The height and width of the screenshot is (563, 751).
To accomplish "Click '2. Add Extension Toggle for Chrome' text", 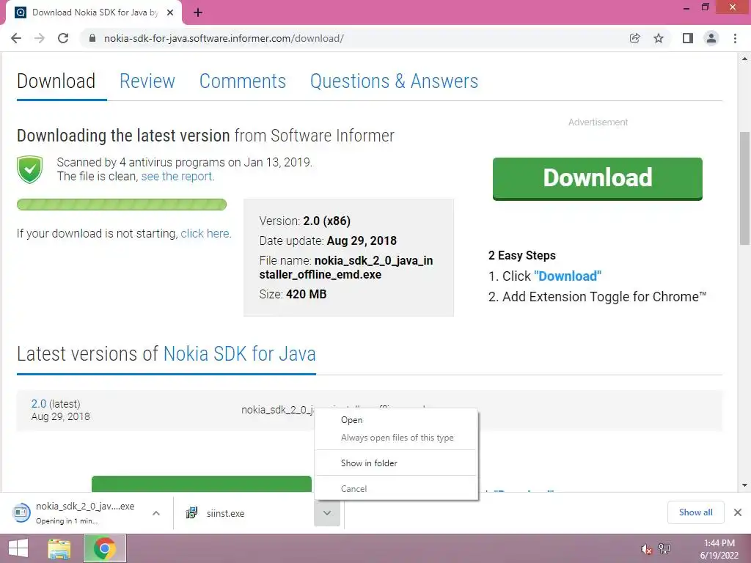I will tap(597, 297).
